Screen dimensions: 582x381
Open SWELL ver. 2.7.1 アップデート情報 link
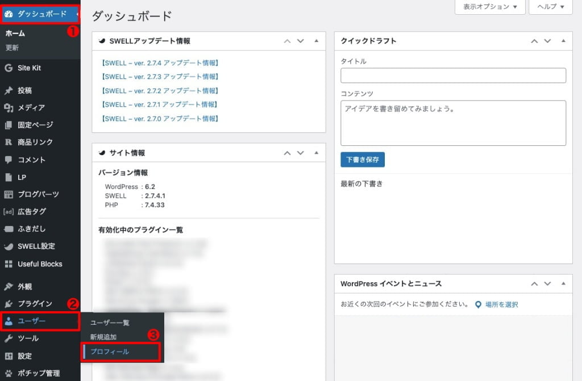(160, 104)
